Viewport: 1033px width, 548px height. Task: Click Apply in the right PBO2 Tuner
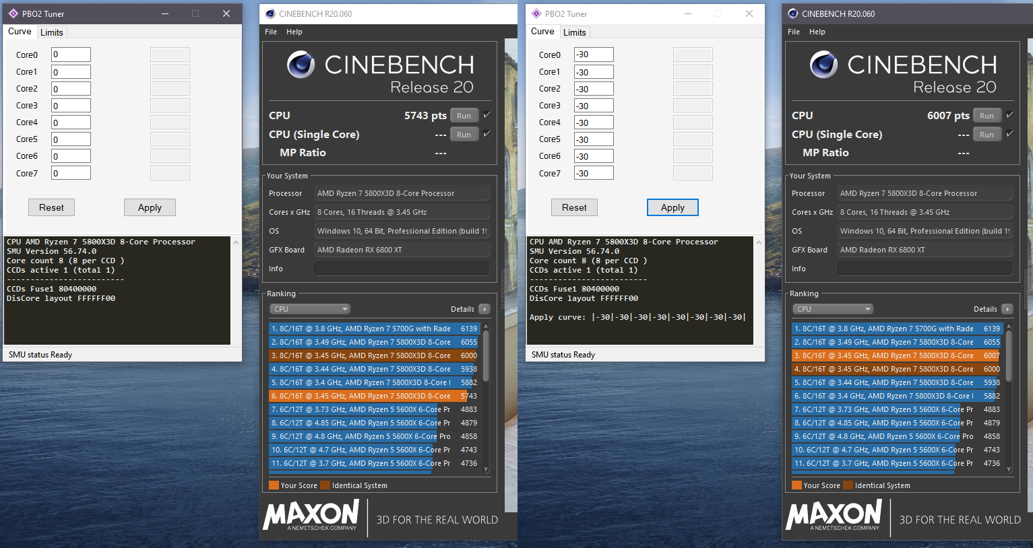[x=672, y=207]
